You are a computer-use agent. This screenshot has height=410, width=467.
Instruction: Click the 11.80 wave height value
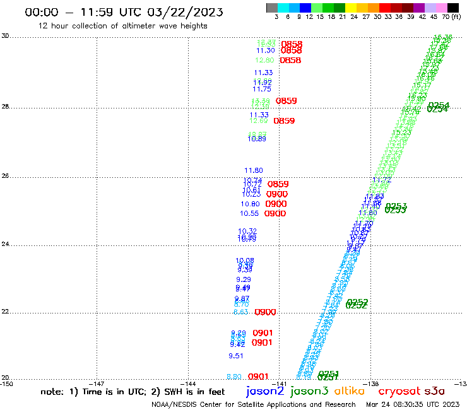click(254, 170)
